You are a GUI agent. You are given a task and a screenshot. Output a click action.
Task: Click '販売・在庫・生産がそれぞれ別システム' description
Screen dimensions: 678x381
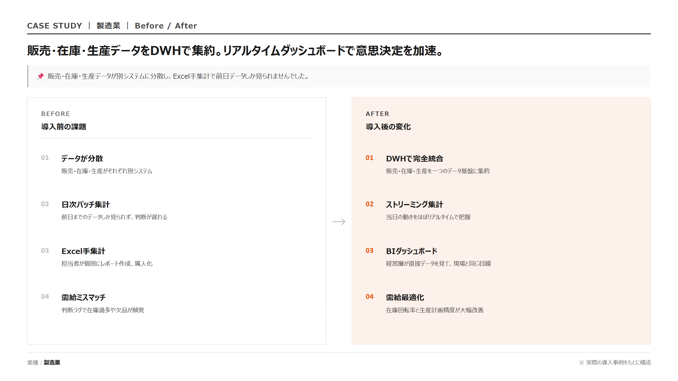click(x=107, y=171)
